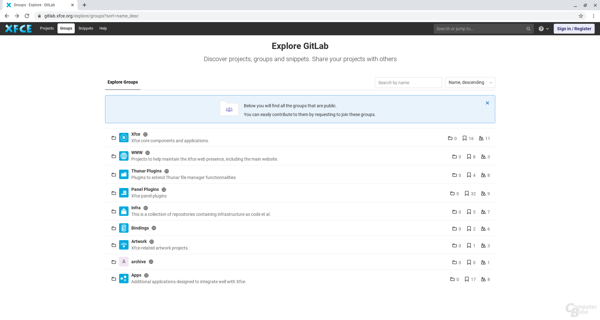
Task: Click the subgroups folder count on WWW row
Action: coord(457,157)
